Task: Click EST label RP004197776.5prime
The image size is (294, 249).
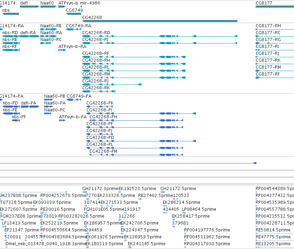Action: click(207, 230)
